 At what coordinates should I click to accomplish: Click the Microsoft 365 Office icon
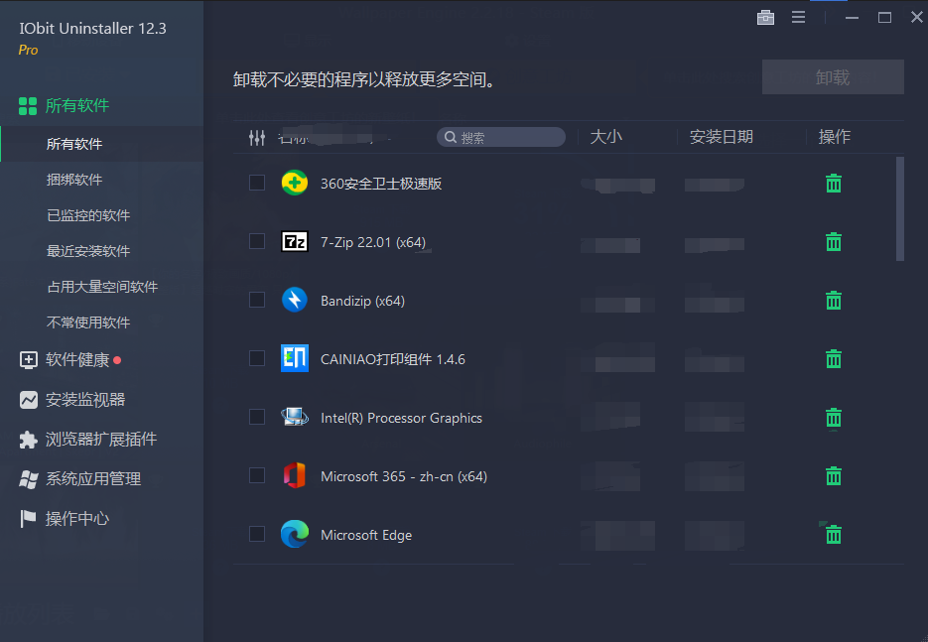tap(294, 475)
